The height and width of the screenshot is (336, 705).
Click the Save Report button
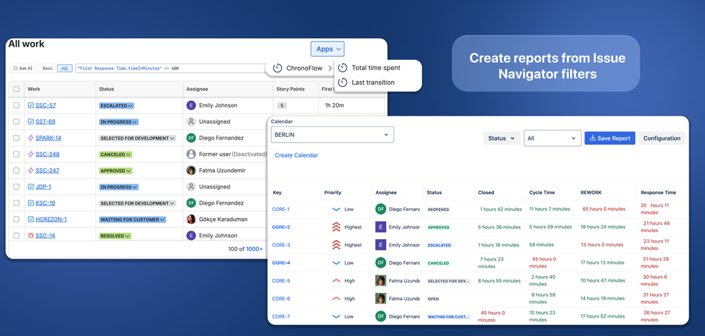[x=610, y=138]
